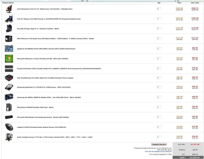Click 'This can be changed during checkout' link
The height and width of the screenshot is (159, 204).
(158, 151)
